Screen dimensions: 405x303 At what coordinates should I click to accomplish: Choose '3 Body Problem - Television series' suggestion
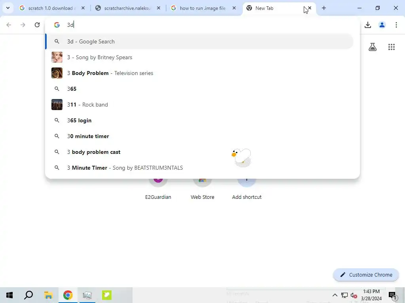click(x=199, y=73)
